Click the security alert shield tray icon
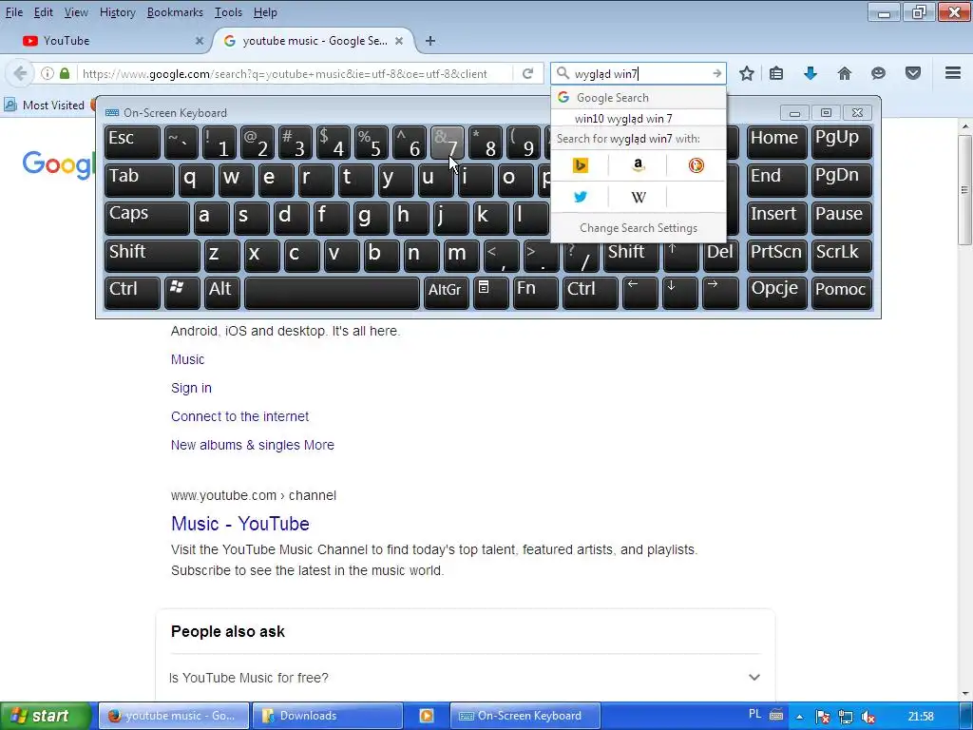 point(823,717)
